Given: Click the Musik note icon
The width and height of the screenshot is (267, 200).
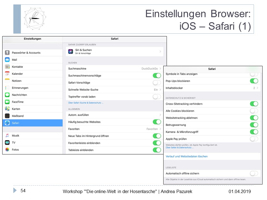Looking at the screenshot, I should pos(7,136).
